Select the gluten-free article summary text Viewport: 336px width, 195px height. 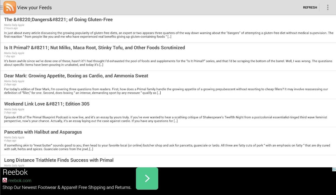[169, 35]
